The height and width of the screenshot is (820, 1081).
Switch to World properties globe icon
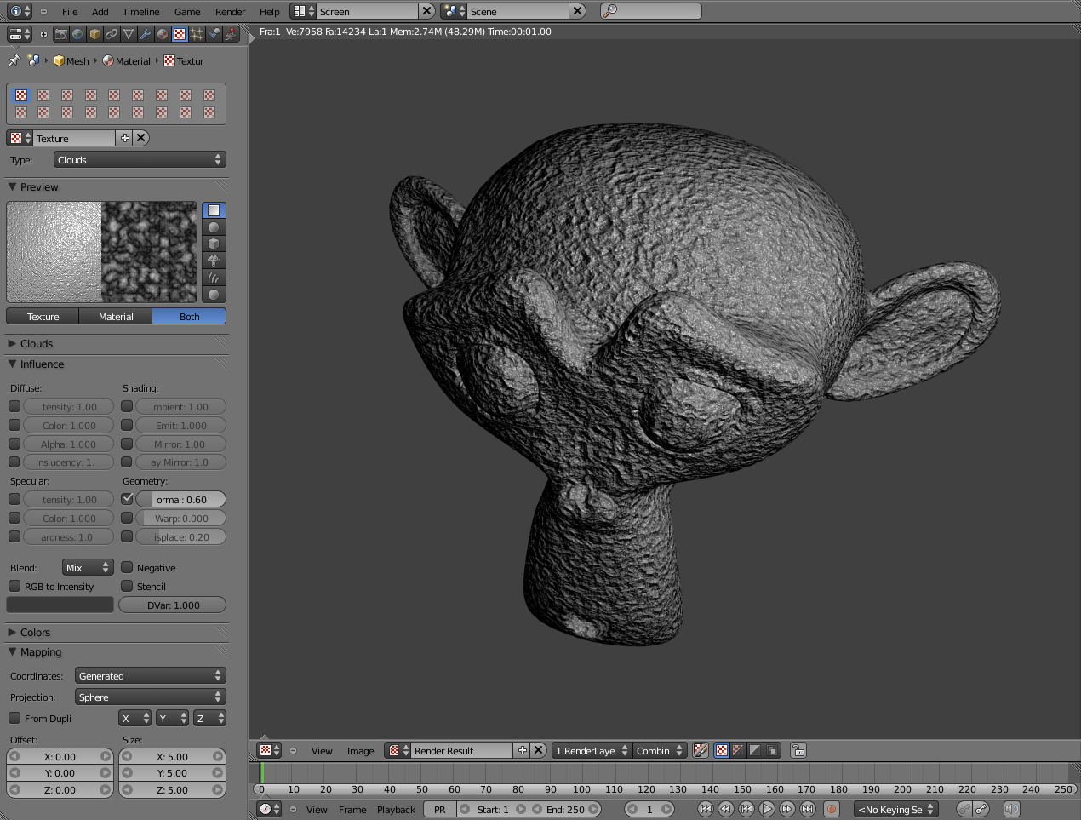pos(78,34)
